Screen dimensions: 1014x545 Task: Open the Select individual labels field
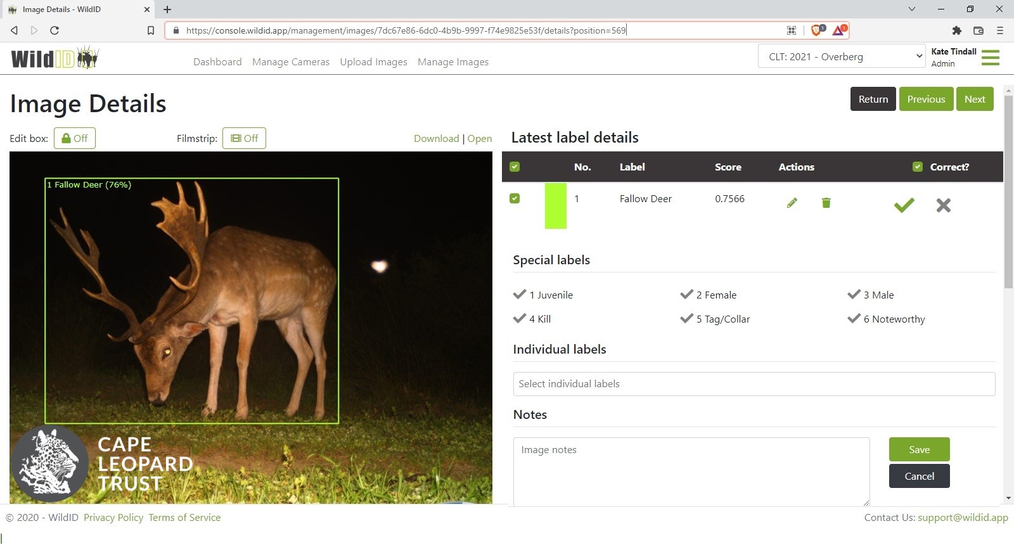754,384
